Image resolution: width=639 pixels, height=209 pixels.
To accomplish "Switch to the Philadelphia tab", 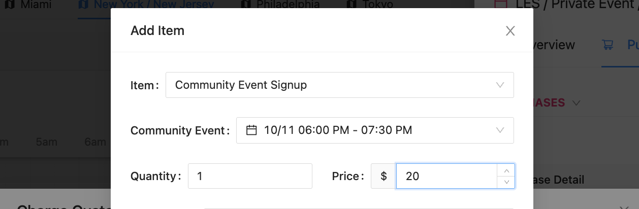I will click(287, 5).
